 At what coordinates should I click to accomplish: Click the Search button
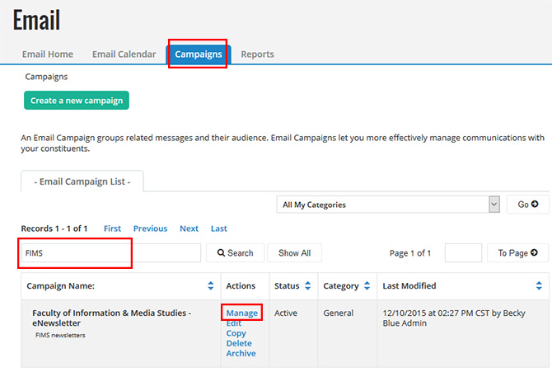235,253
